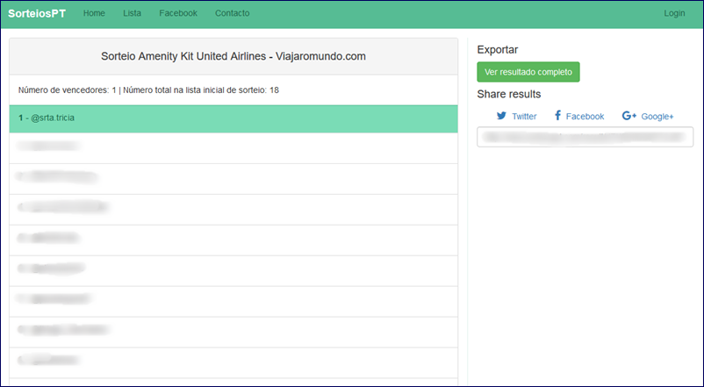The width and height of the screenshot is (704, 387).
Task: Open the Facebook nav item in top bar
Action: coord(178,13)
